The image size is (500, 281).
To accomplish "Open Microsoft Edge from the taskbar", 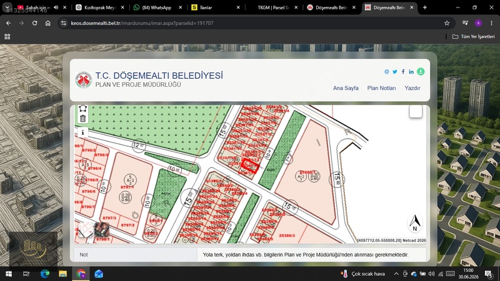I will [45, 274].
